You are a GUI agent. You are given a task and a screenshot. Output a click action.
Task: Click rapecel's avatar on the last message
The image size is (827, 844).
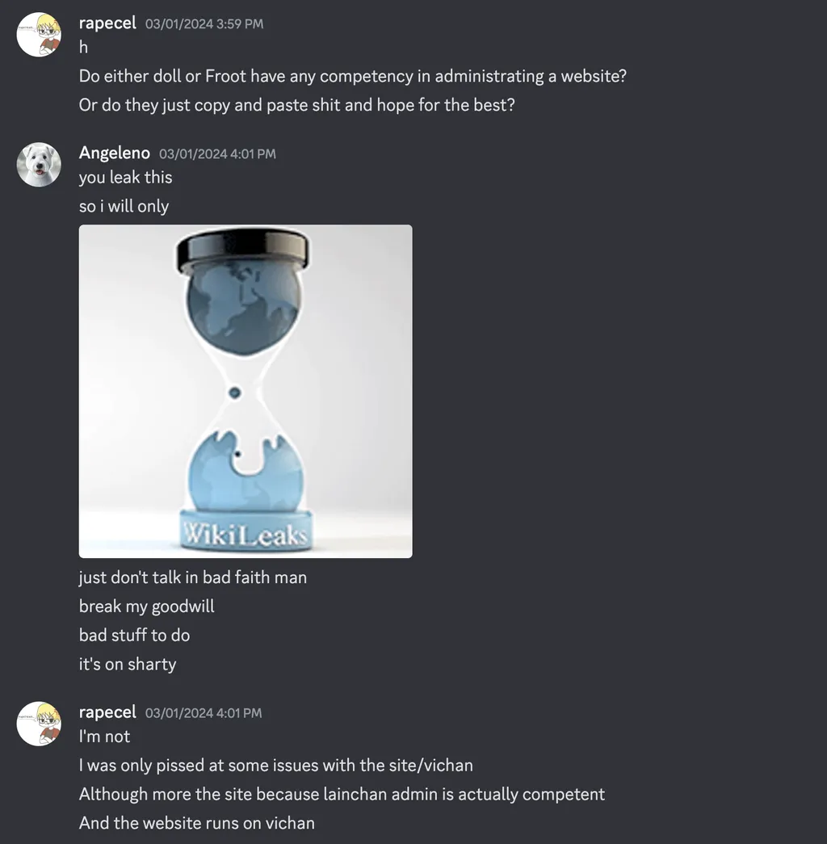coord(39,724)
